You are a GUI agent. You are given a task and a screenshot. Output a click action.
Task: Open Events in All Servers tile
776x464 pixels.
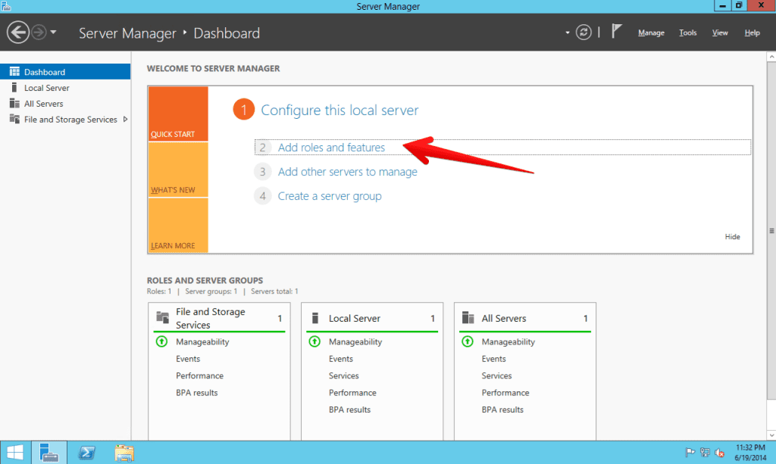(494, 359)
